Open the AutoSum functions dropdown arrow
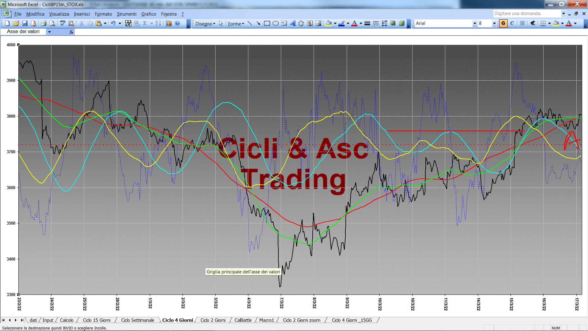Screen dimensions: 588x331 click(152, 23)
